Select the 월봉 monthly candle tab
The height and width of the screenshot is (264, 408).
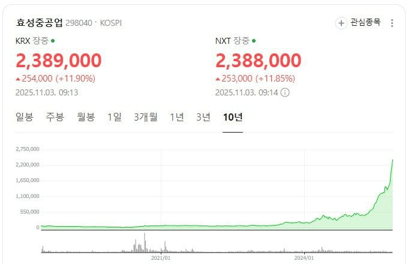86,117
